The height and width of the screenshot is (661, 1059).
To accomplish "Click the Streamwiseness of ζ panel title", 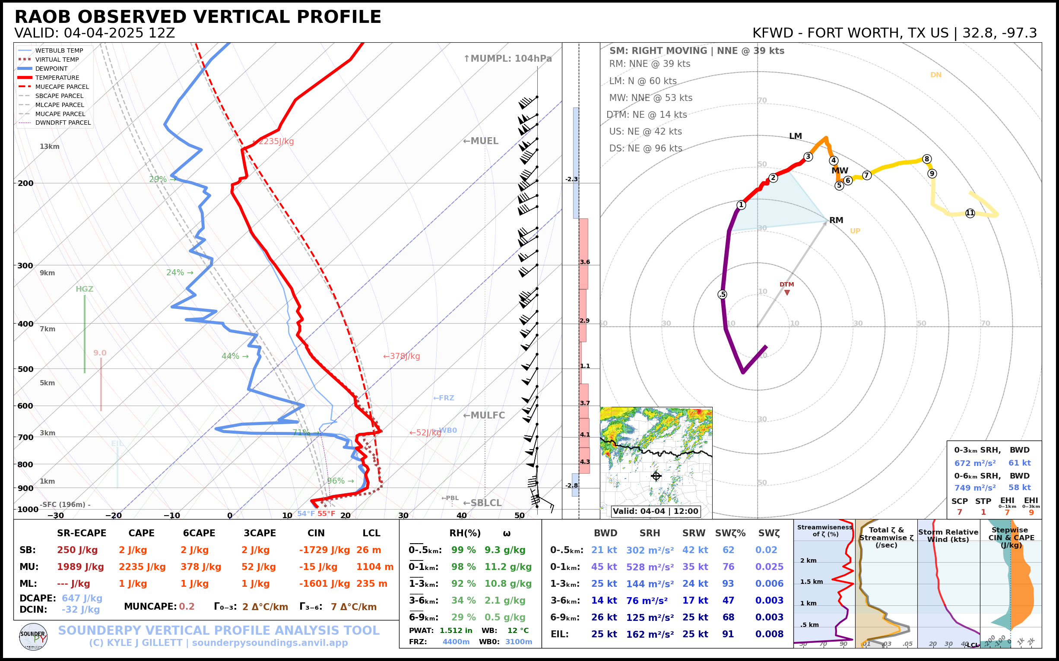I will tap(824, 530).
